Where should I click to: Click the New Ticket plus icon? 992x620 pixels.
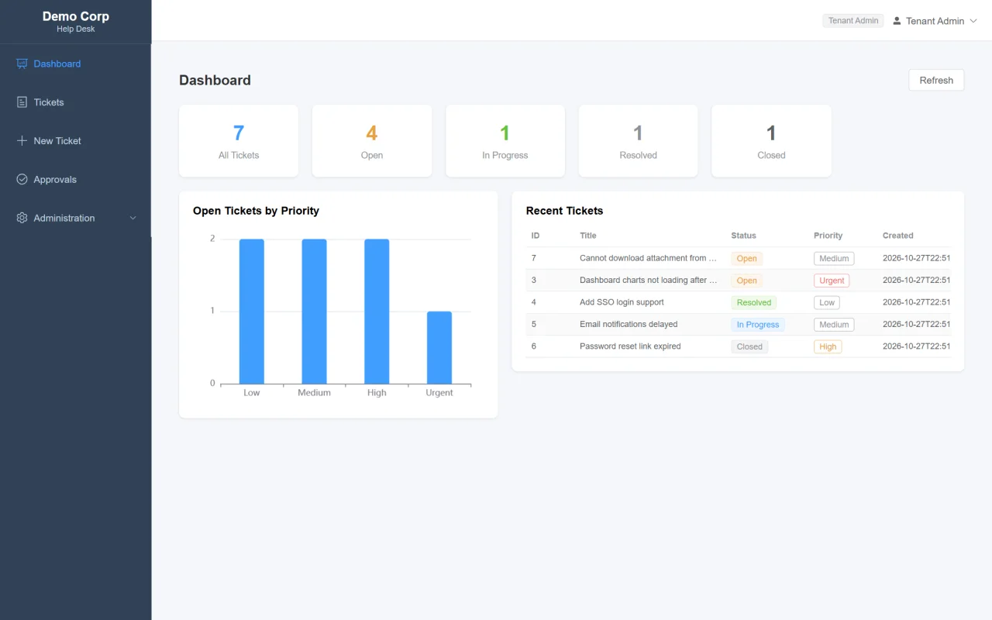(x=22, y=141)
